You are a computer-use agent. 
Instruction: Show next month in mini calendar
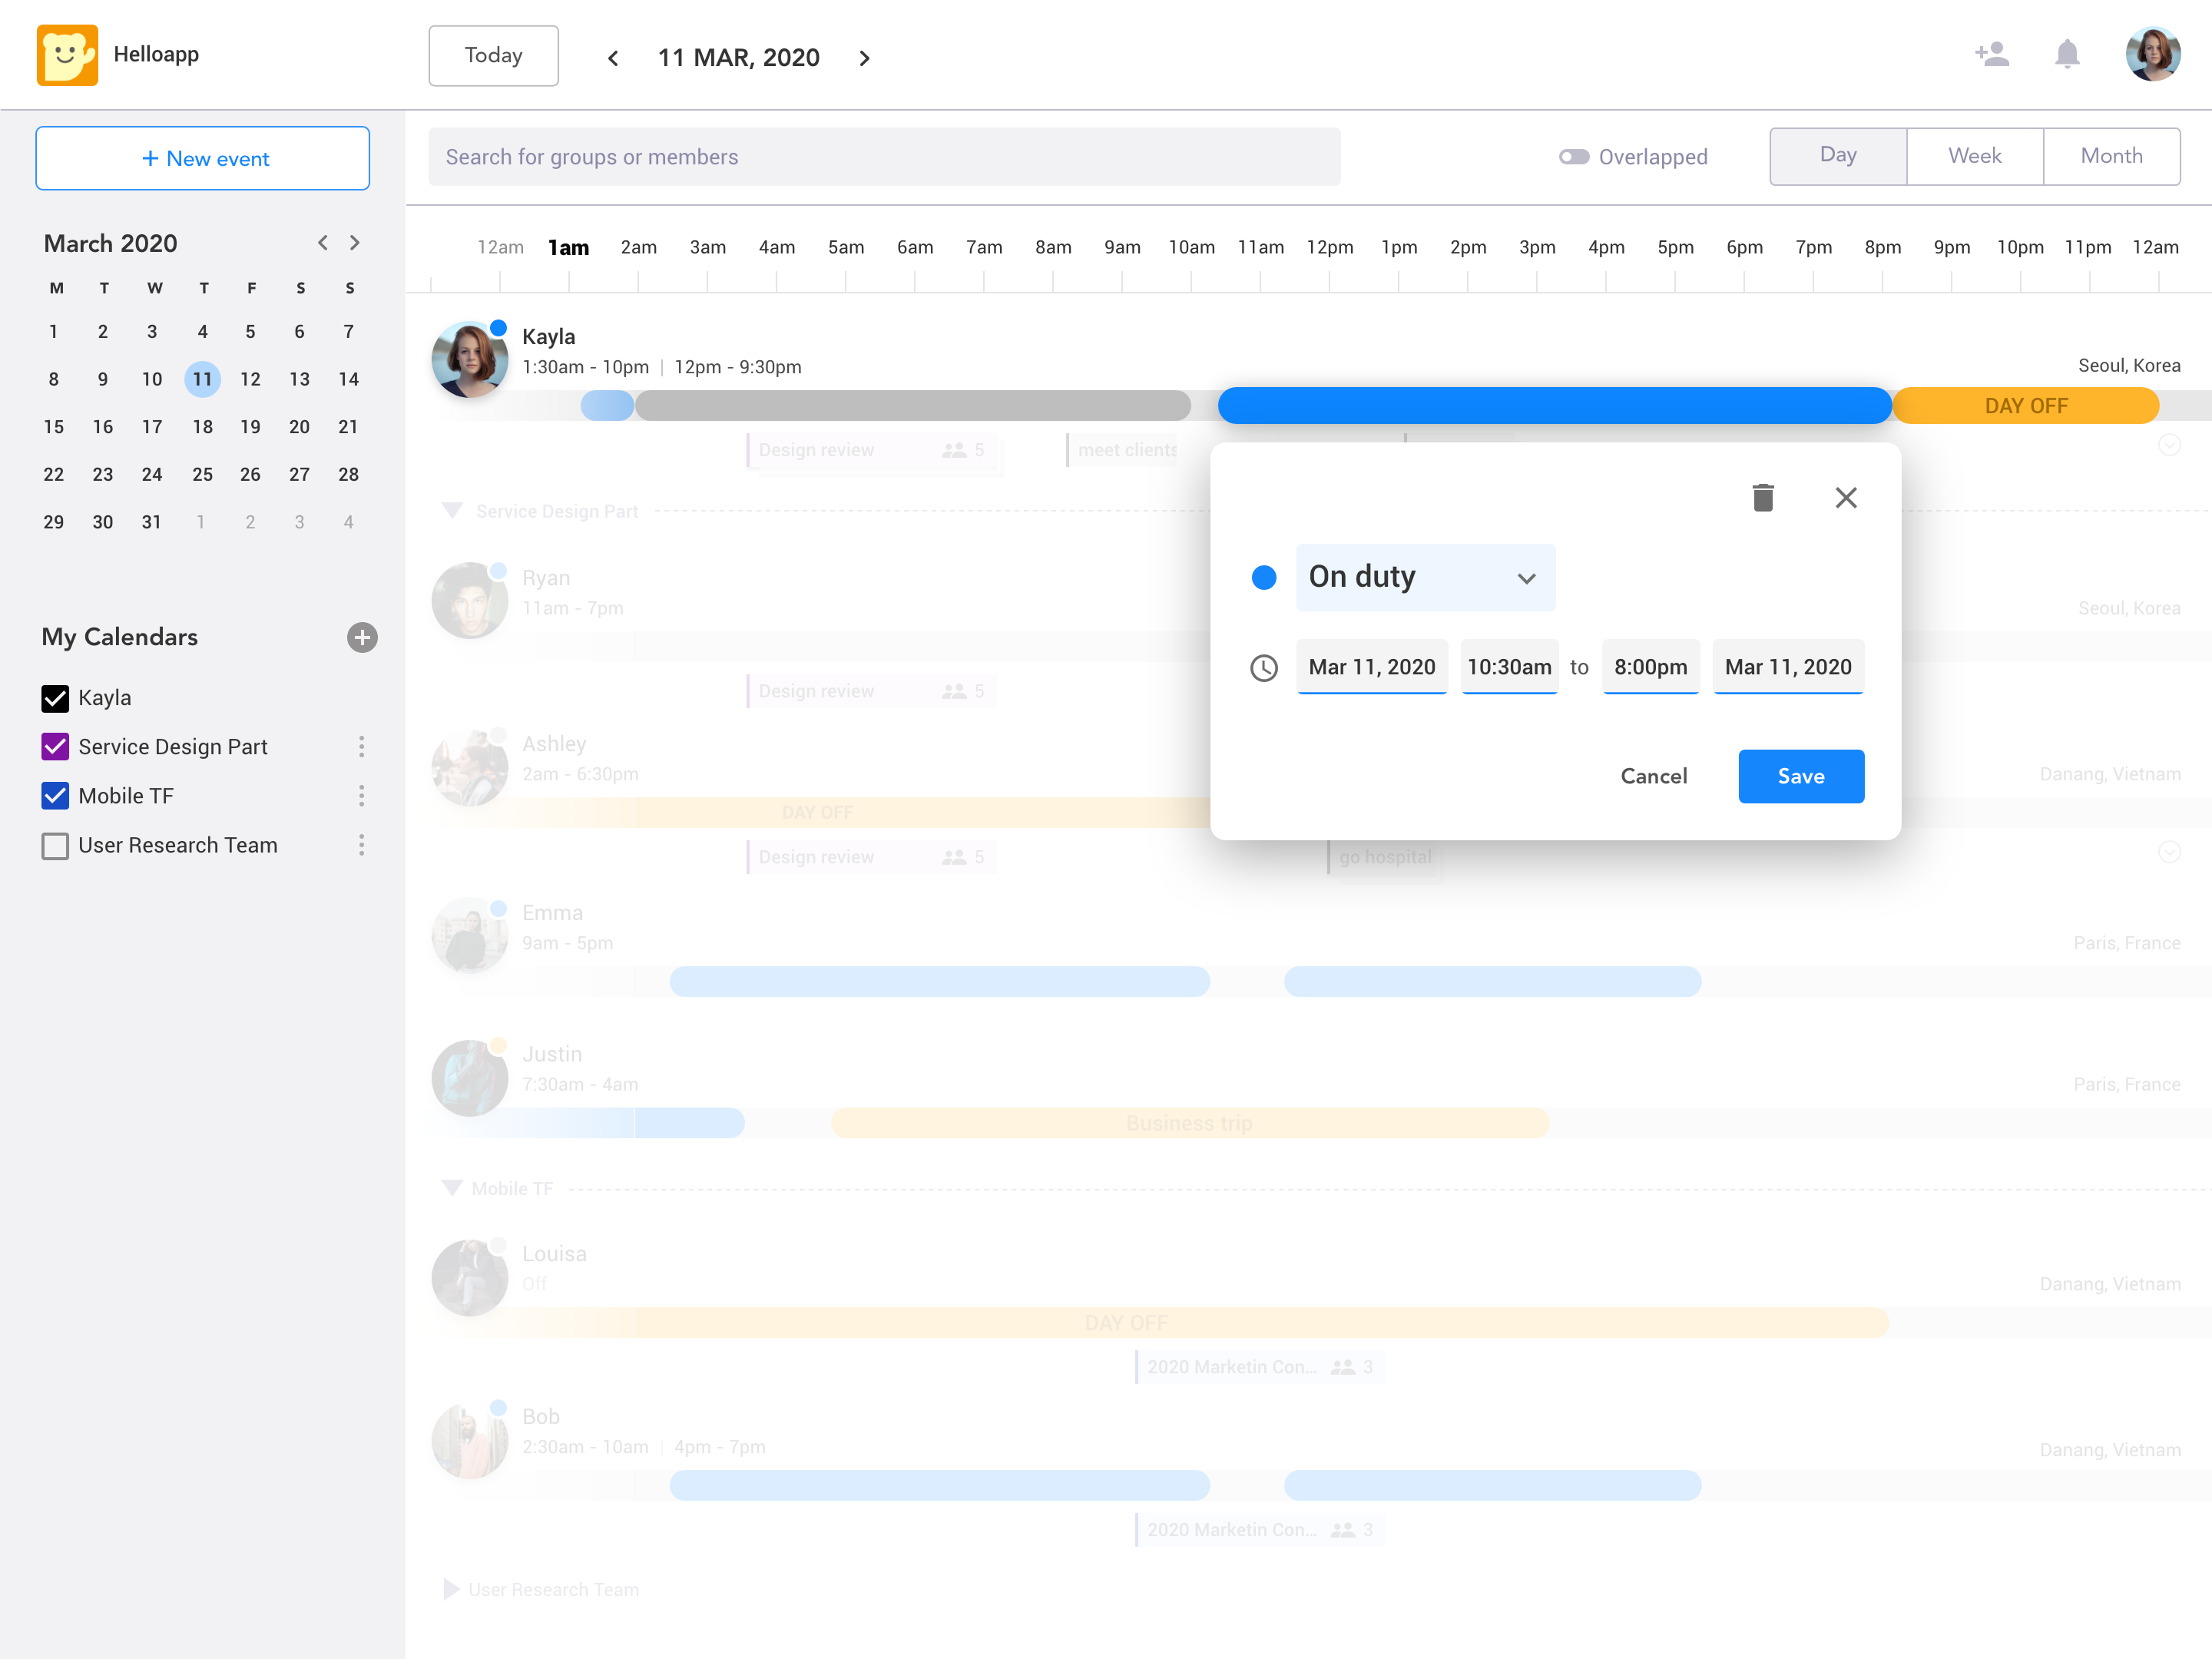354,243
